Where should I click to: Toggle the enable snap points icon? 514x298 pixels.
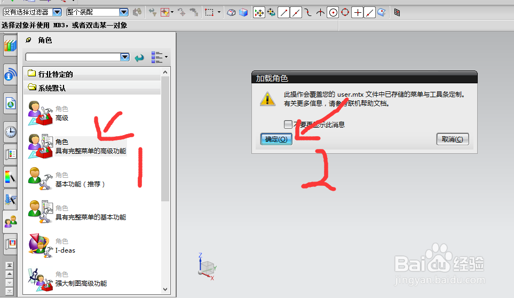coord(259,13)
